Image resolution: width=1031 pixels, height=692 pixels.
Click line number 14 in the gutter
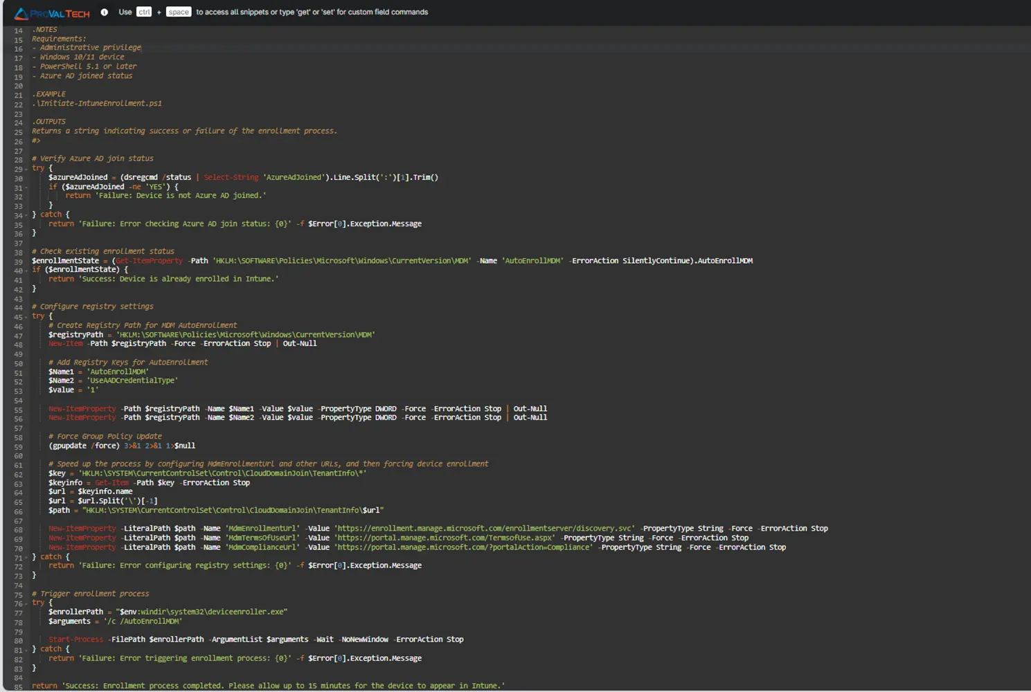[x=18, y=30]
